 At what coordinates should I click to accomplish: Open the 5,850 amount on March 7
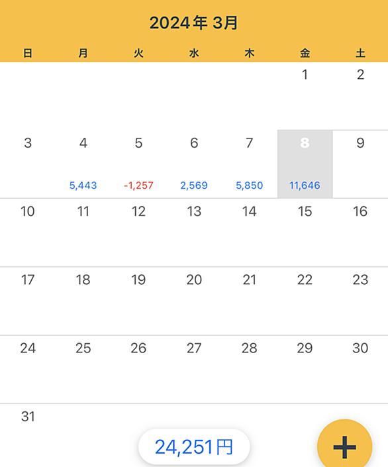(x=250, y=185)
